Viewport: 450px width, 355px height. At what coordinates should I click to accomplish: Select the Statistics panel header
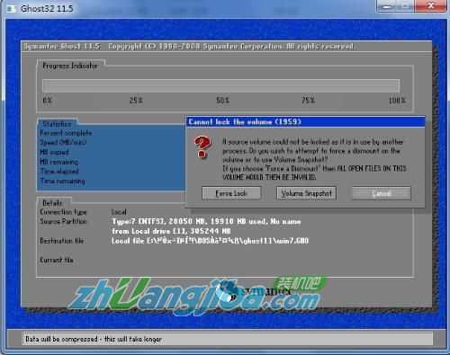57,124
